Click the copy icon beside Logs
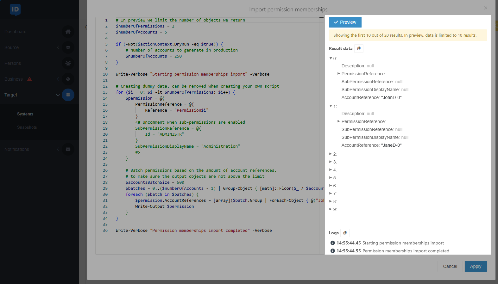Image resolution: width=498 pixels, height=284 pixels. pyautogui.click(x=345, y=233)
